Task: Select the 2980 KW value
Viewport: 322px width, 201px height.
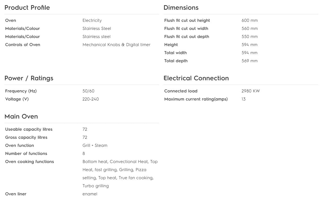Action: pos(250,91)
